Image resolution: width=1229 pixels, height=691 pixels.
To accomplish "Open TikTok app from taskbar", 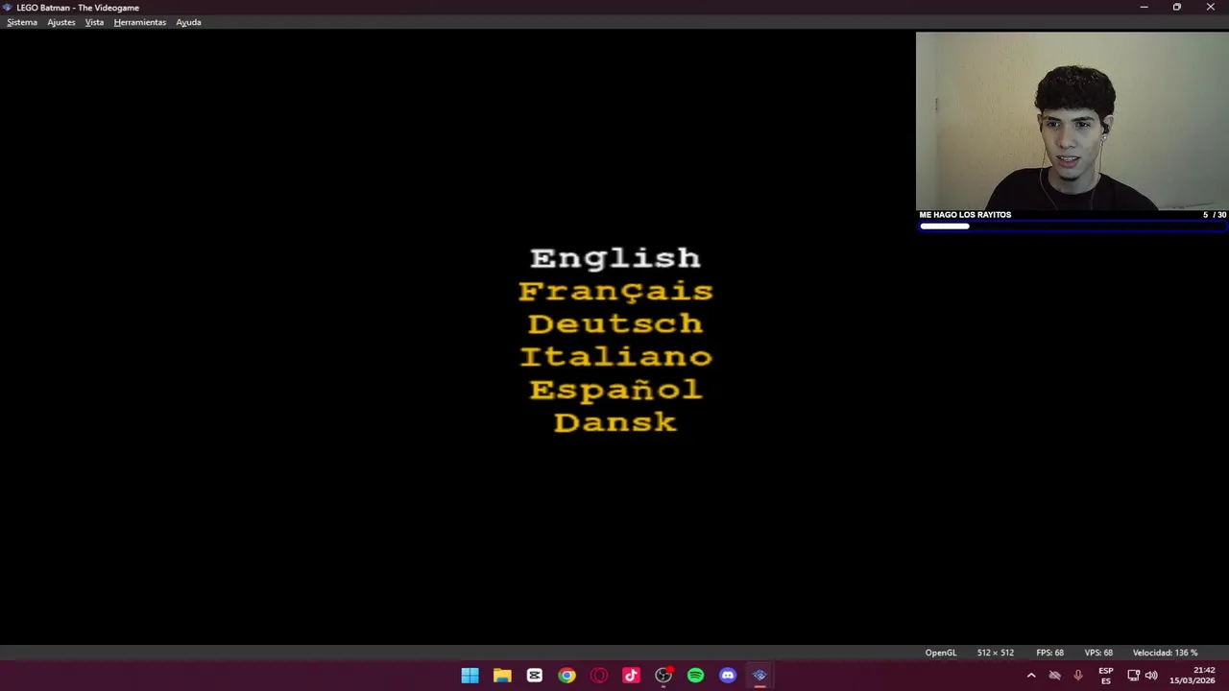I will [631, 676].
